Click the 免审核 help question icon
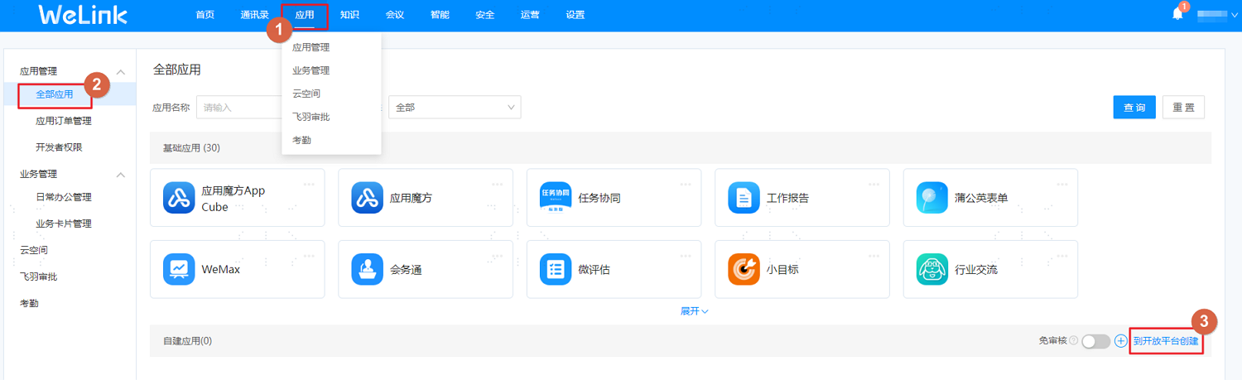Viewport: 1242px width, 380px height. (1073, 341)
